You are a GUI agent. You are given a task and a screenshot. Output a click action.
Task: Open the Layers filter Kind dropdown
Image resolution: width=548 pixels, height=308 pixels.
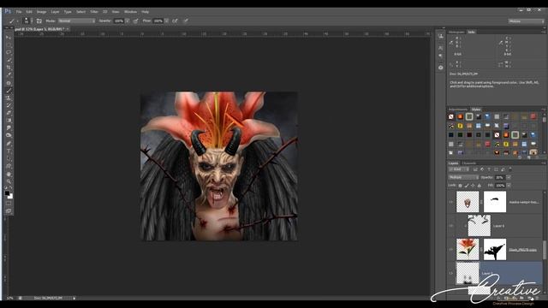click(x=459, y=169)
